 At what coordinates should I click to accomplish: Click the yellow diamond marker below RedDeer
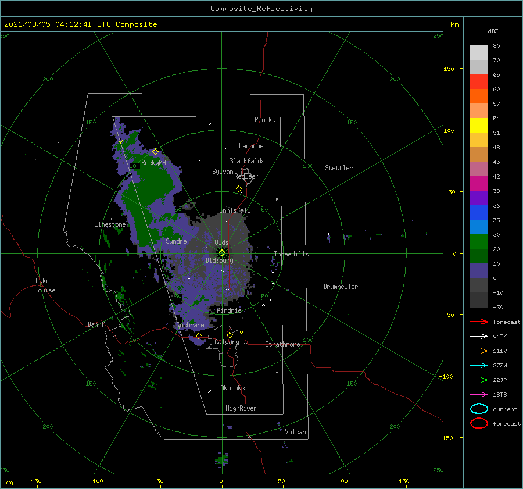[239, 189]
